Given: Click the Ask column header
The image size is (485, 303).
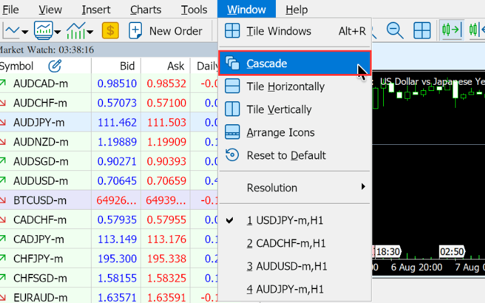Looking at the screenshot, I should point(176,66).
